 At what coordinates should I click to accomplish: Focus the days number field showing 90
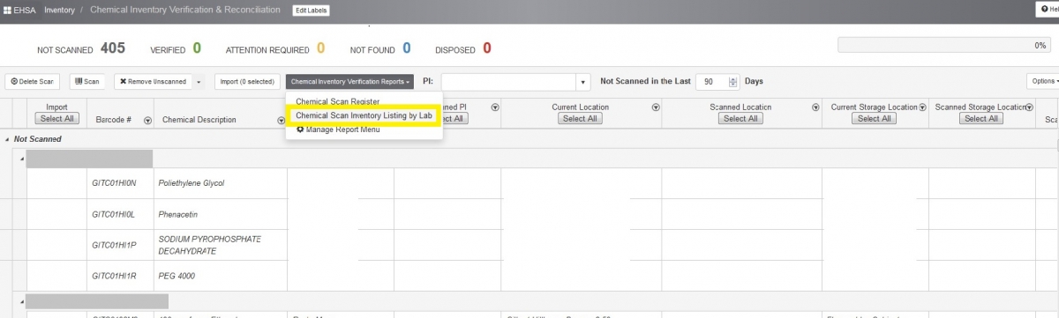712,82
